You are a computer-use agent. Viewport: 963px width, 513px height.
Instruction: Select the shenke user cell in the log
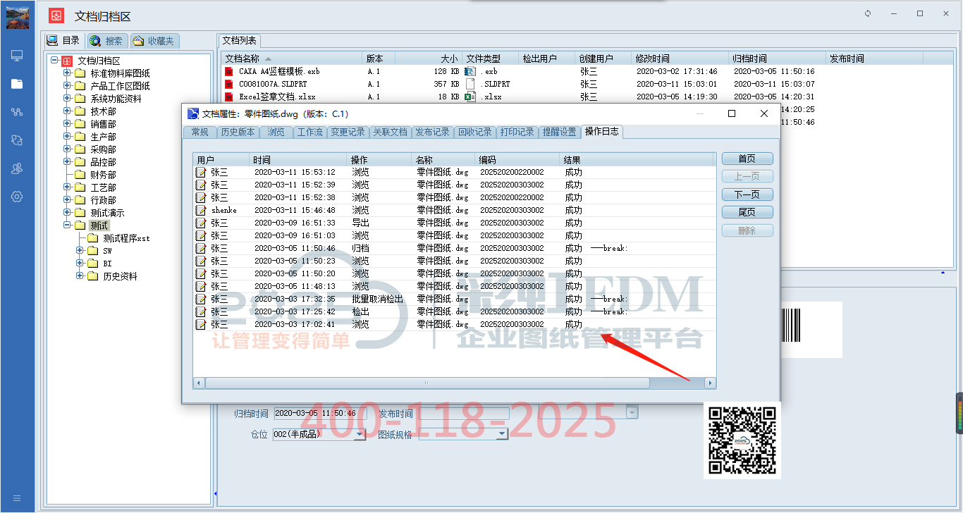coord(223,210)
